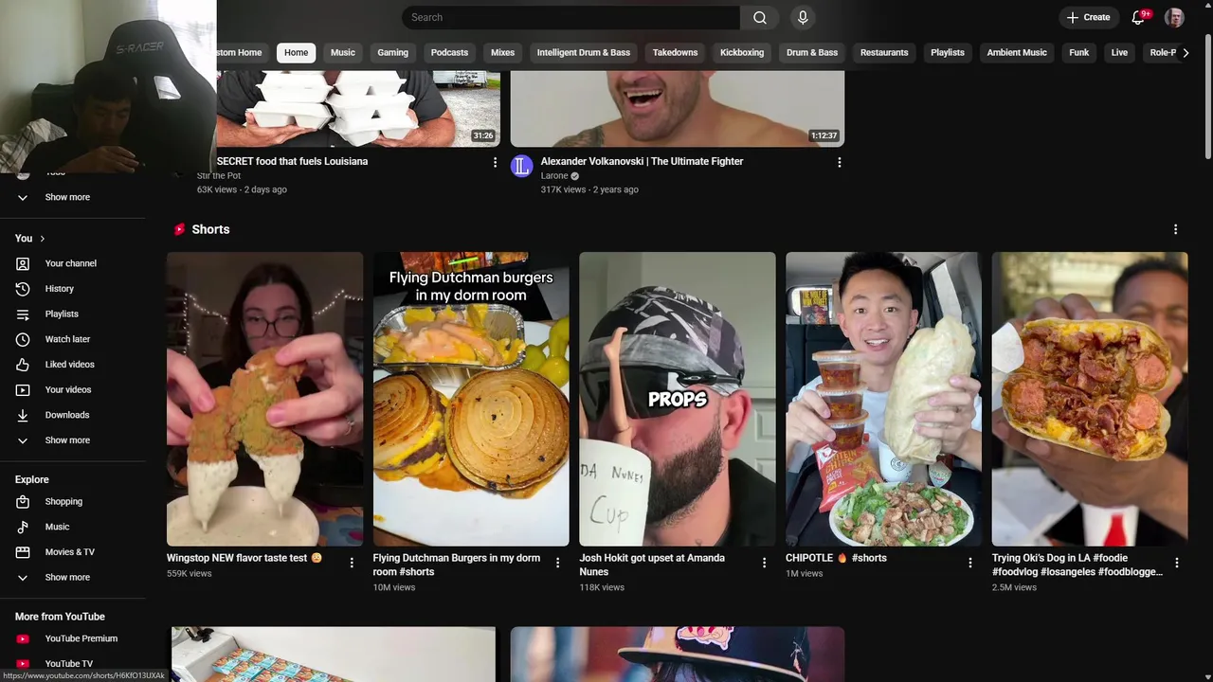Play Flying Dutchman burgers short
Image resolution: width=1213 pixels, height=682 pixels.
tap(471, 399)
